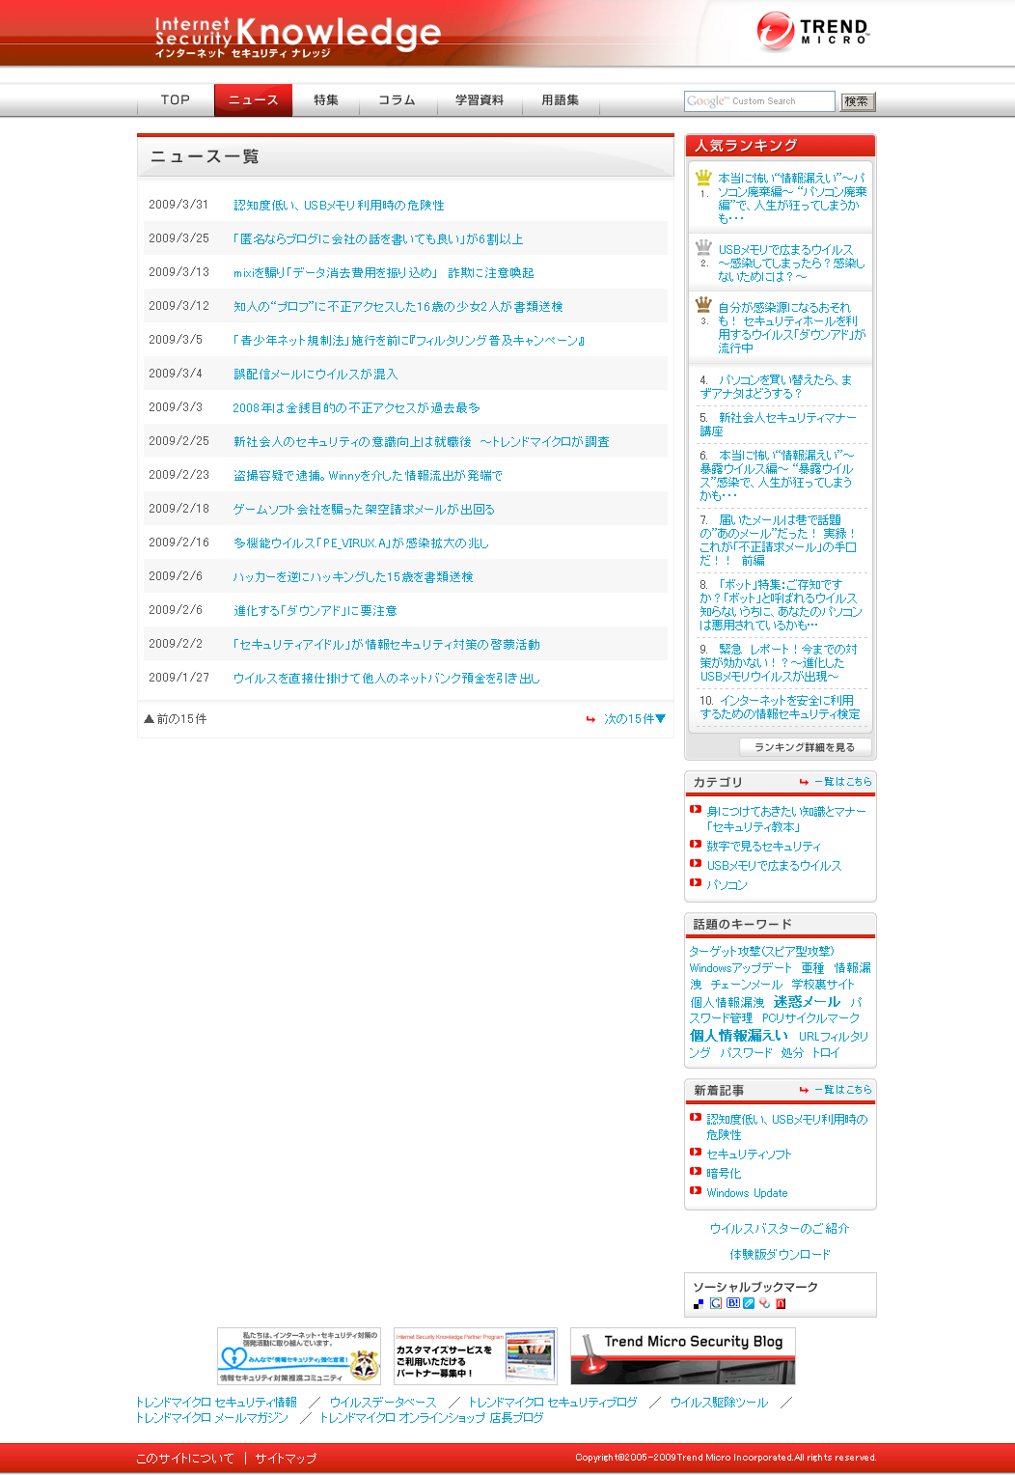
Task: Click the ランキング詳細を見る button
Action: tap(805, 747)
